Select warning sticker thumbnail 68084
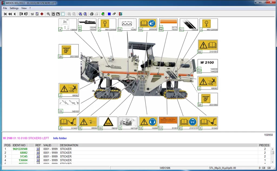The height and width of the screenshot is (171, 277). tap(88, 123)
